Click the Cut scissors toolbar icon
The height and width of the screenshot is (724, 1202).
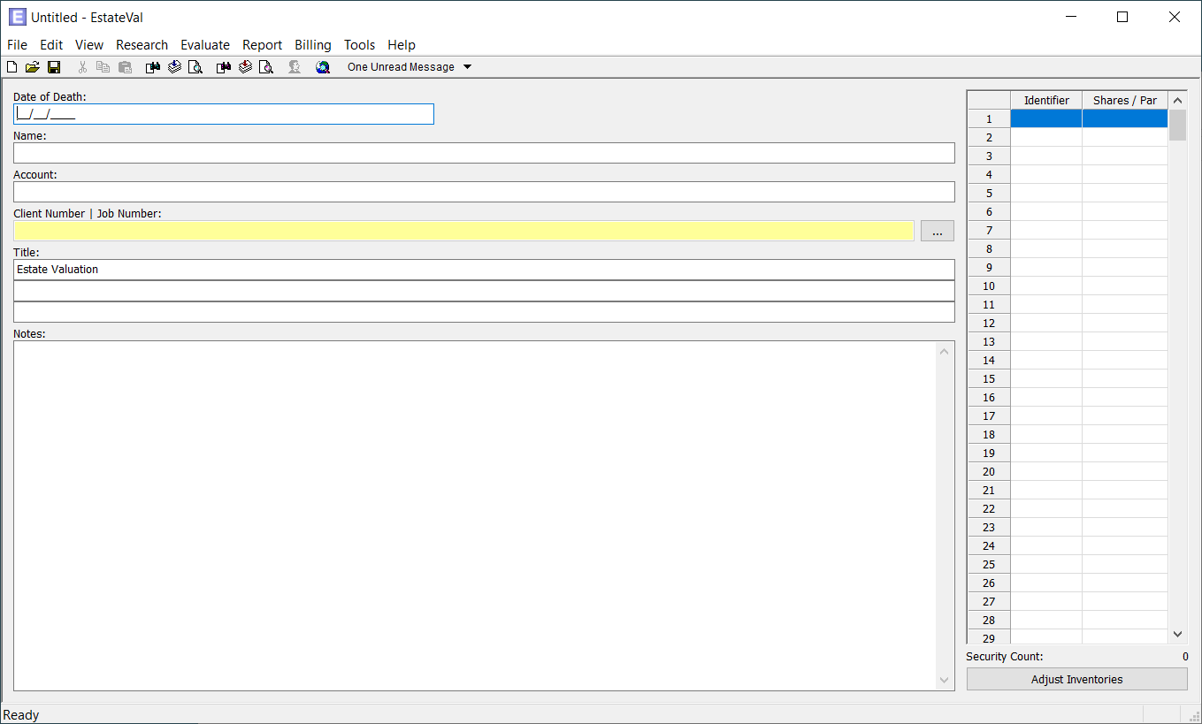click(83, 67)
